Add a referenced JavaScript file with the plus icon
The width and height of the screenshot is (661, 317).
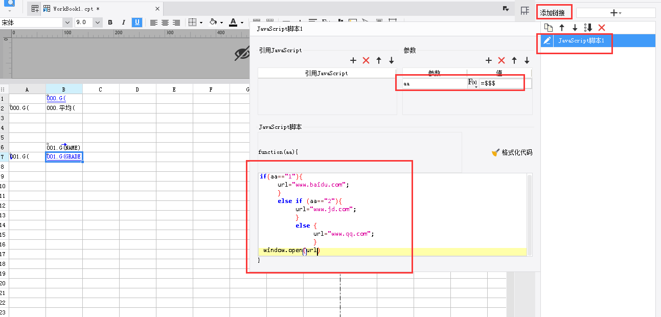353,60
